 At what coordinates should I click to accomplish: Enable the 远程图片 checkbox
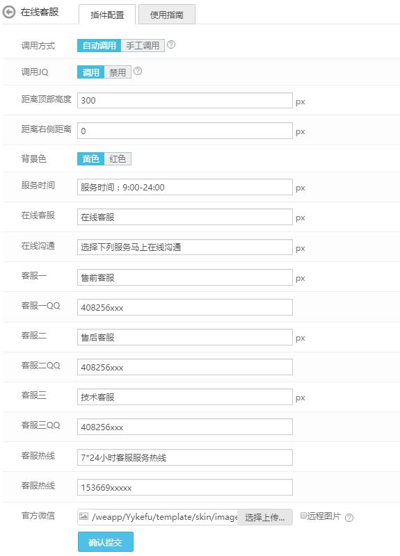point(303,516)
